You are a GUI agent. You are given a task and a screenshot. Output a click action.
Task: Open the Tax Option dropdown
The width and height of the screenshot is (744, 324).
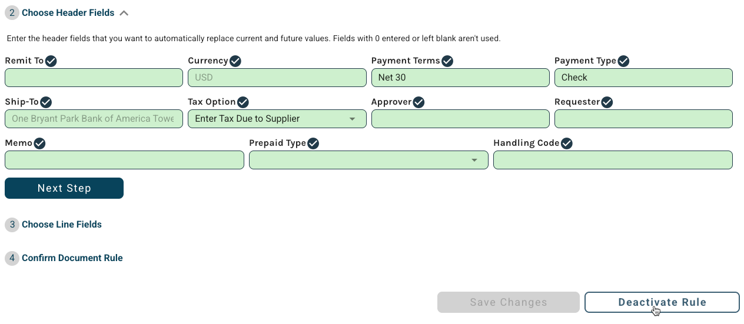[x=277, y=119]
